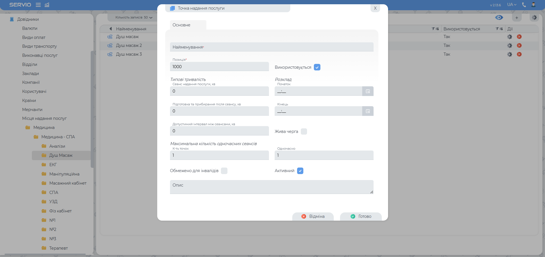
Task: Click the statistics chart icon in header
Action: coord(47,5)
